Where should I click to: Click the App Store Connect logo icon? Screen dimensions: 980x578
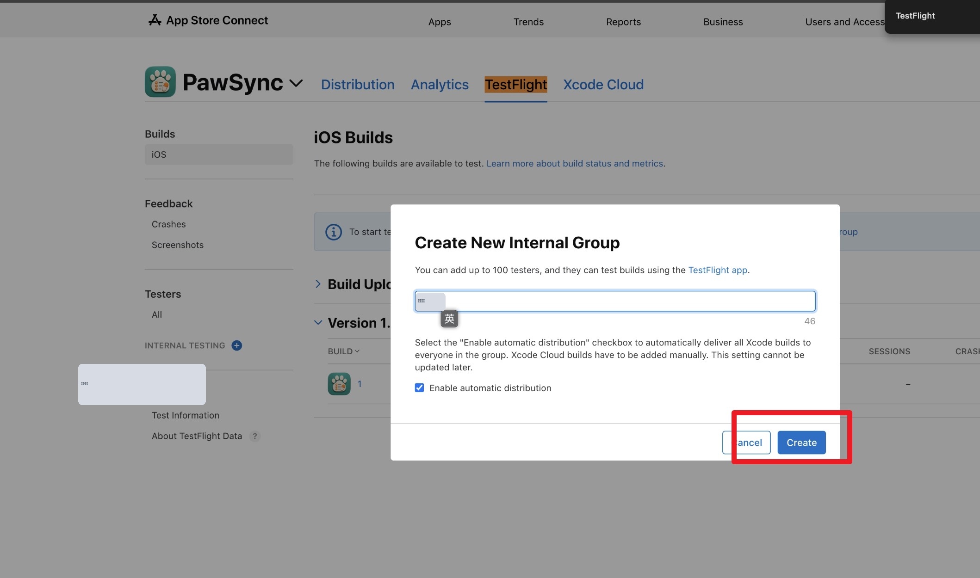[155, 20]
